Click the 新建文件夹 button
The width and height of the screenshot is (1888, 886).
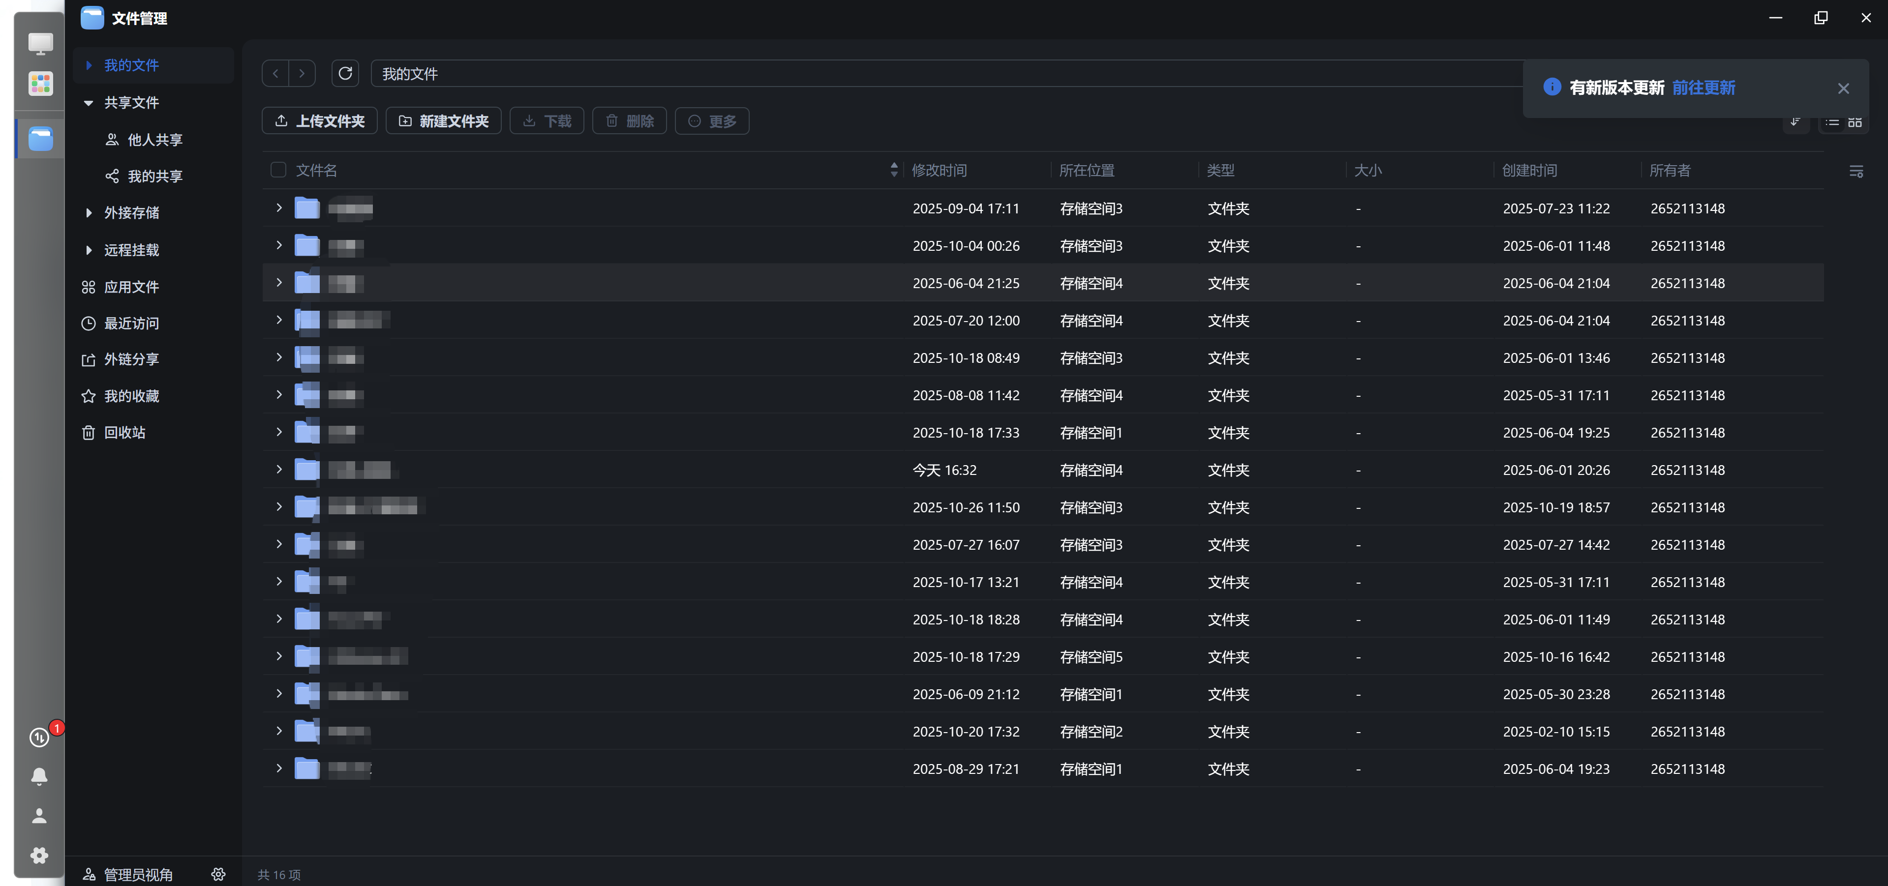point(443,121)
